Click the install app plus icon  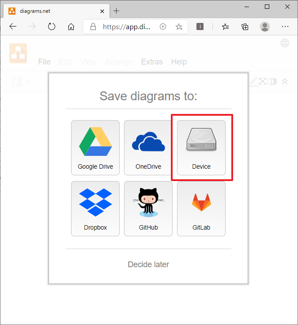(x=163, y=26)
